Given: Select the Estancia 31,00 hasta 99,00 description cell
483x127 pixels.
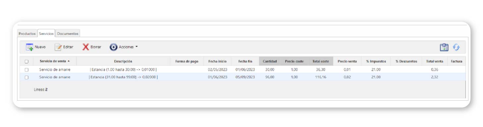Looking at the screenshot, I should pyautogui.click(x=123, y=77).
